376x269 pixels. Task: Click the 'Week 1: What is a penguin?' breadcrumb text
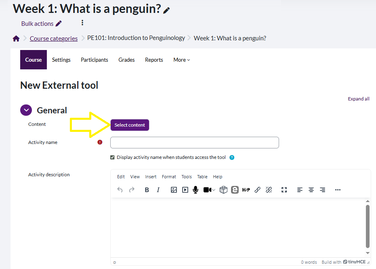click(x=230, y=38)
